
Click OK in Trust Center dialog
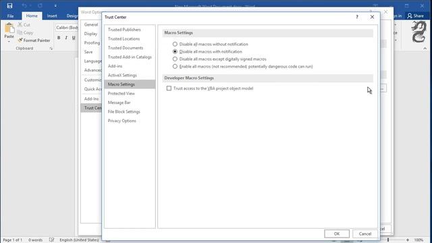(x=337, y=234)
